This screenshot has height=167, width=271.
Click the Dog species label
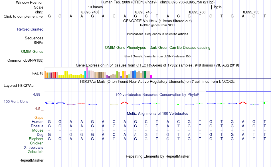point(40,134)
